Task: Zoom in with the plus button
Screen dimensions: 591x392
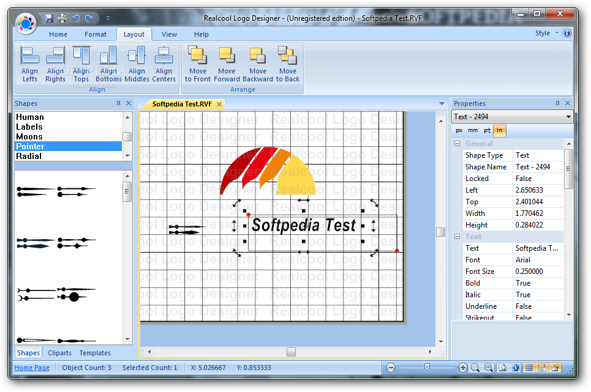Action: click(462, 368)
